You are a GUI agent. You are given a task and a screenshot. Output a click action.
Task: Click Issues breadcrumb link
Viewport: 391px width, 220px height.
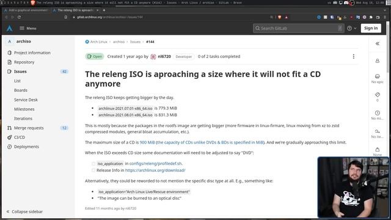(x=135, y=42)
